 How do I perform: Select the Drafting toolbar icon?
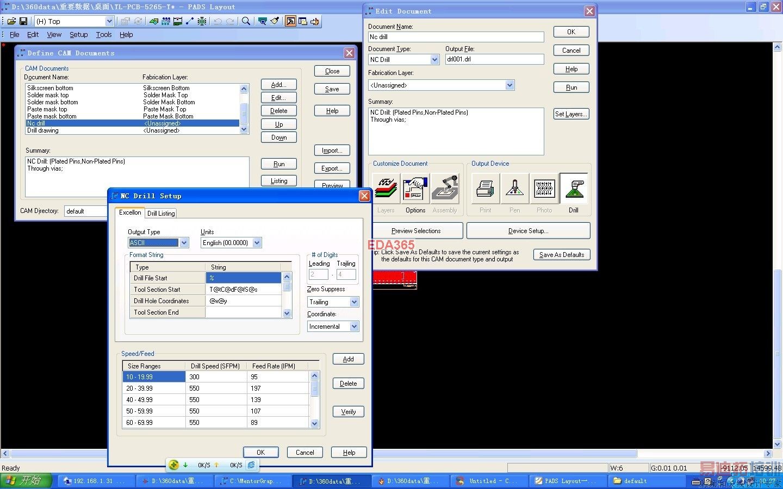point(154,21)
